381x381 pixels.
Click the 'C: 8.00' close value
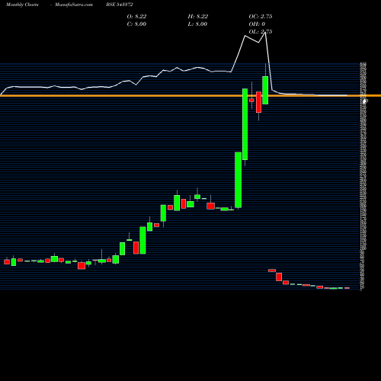click(136, 24)
